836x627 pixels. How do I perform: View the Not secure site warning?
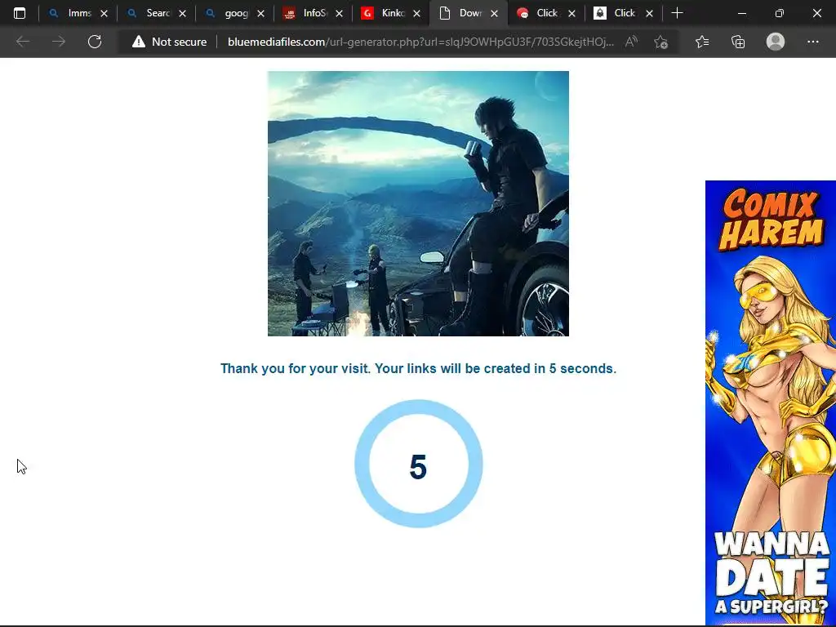(169, 42)
